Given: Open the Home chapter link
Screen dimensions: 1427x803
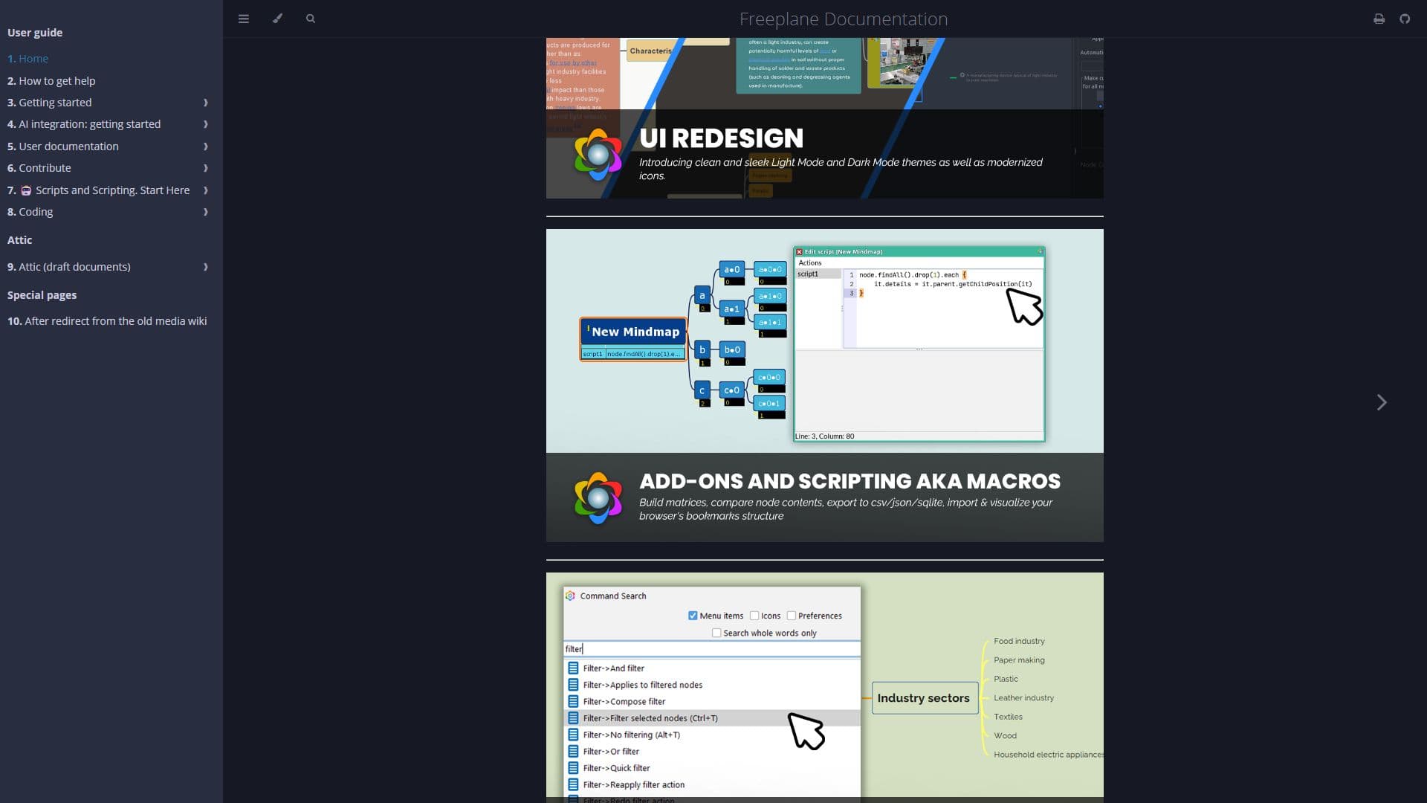Looking at the screenshot, I should 27,59.
